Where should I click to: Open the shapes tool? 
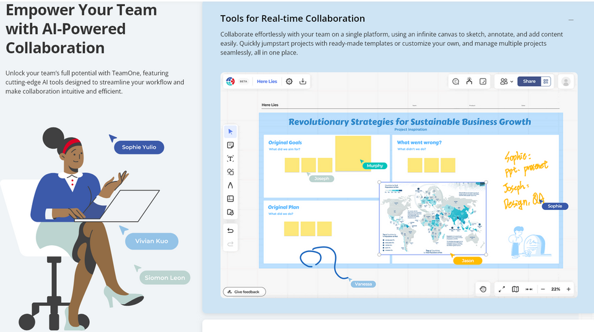230,172
